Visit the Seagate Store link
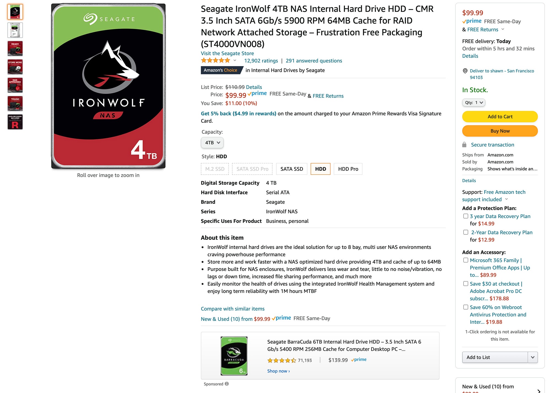Viewport: 551px width, 393px height. point(227,53)
